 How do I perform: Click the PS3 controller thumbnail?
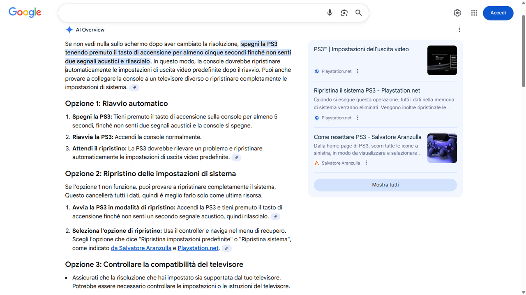tap(442, 148)
